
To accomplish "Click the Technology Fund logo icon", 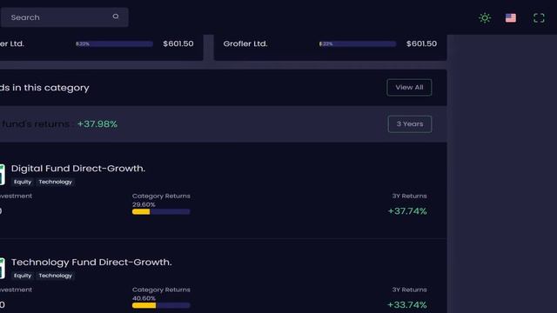I will (2, 269).
